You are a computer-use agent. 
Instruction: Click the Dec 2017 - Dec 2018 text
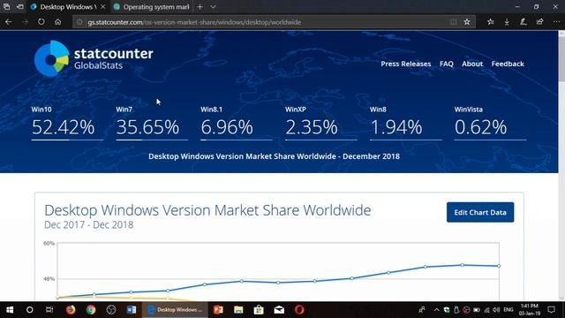[88, 224]
